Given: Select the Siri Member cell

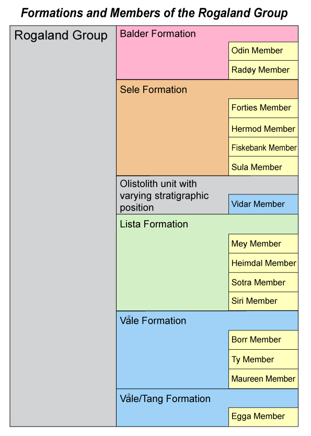Looking at the screenshot, I should pos(263,301).
